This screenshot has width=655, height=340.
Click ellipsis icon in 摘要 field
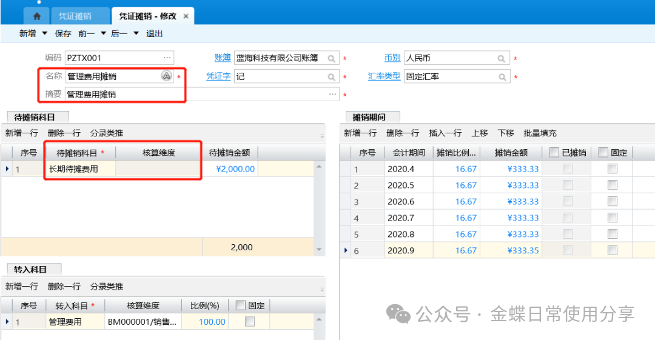[x=332, y=95]
